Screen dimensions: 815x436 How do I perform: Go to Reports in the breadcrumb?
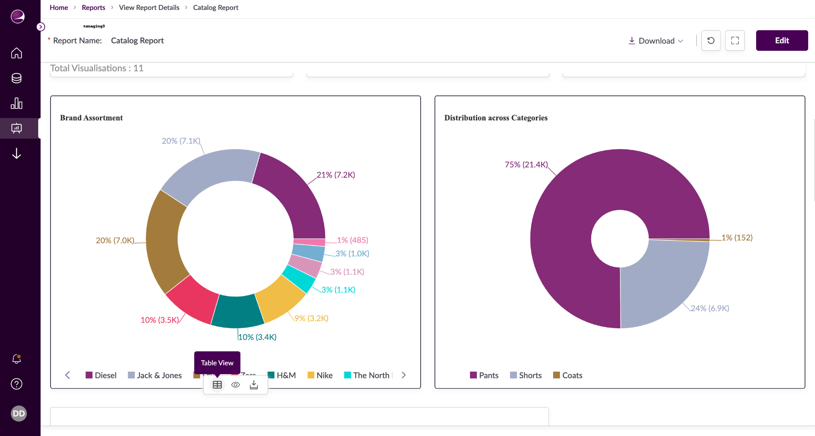93,7
